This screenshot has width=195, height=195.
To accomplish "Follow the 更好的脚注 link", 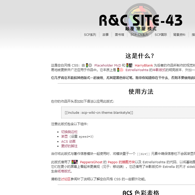I will pos(69,146).
